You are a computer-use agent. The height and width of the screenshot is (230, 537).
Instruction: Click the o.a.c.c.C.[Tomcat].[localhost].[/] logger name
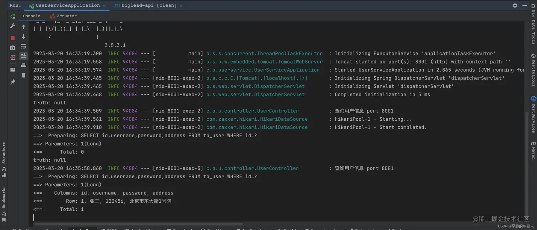pyautogui.click(x=257, y=78)
